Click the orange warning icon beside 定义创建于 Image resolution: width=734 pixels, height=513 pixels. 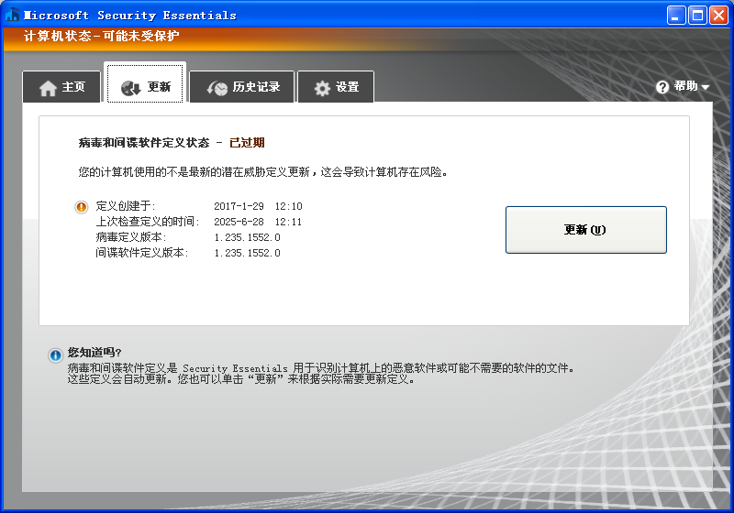point(82,206)
